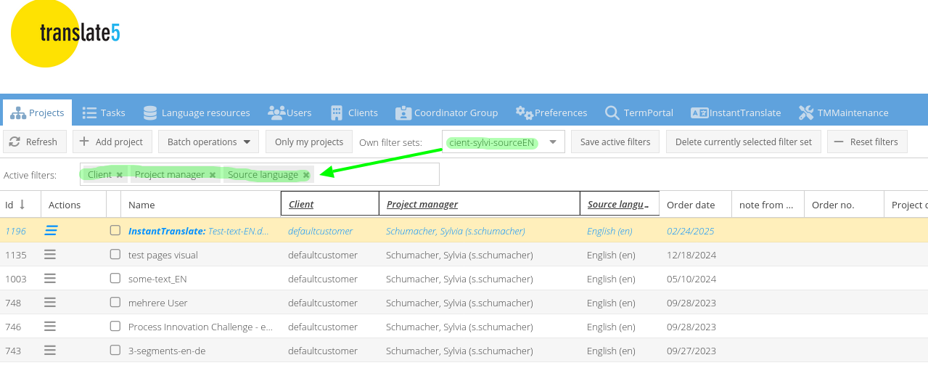This screenshot has width=928, height=384.
Task: Click the Id column sort arrow
Action: [22, 205]
